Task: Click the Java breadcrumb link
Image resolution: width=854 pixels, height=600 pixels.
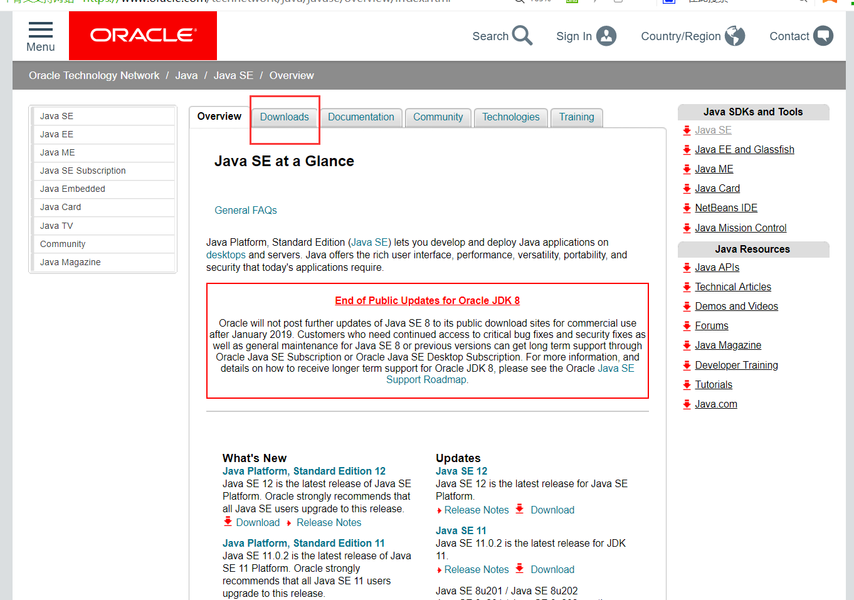Action: click(186, 75)
